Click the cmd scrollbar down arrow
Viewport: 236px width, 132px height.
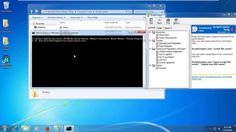point(144,86)
